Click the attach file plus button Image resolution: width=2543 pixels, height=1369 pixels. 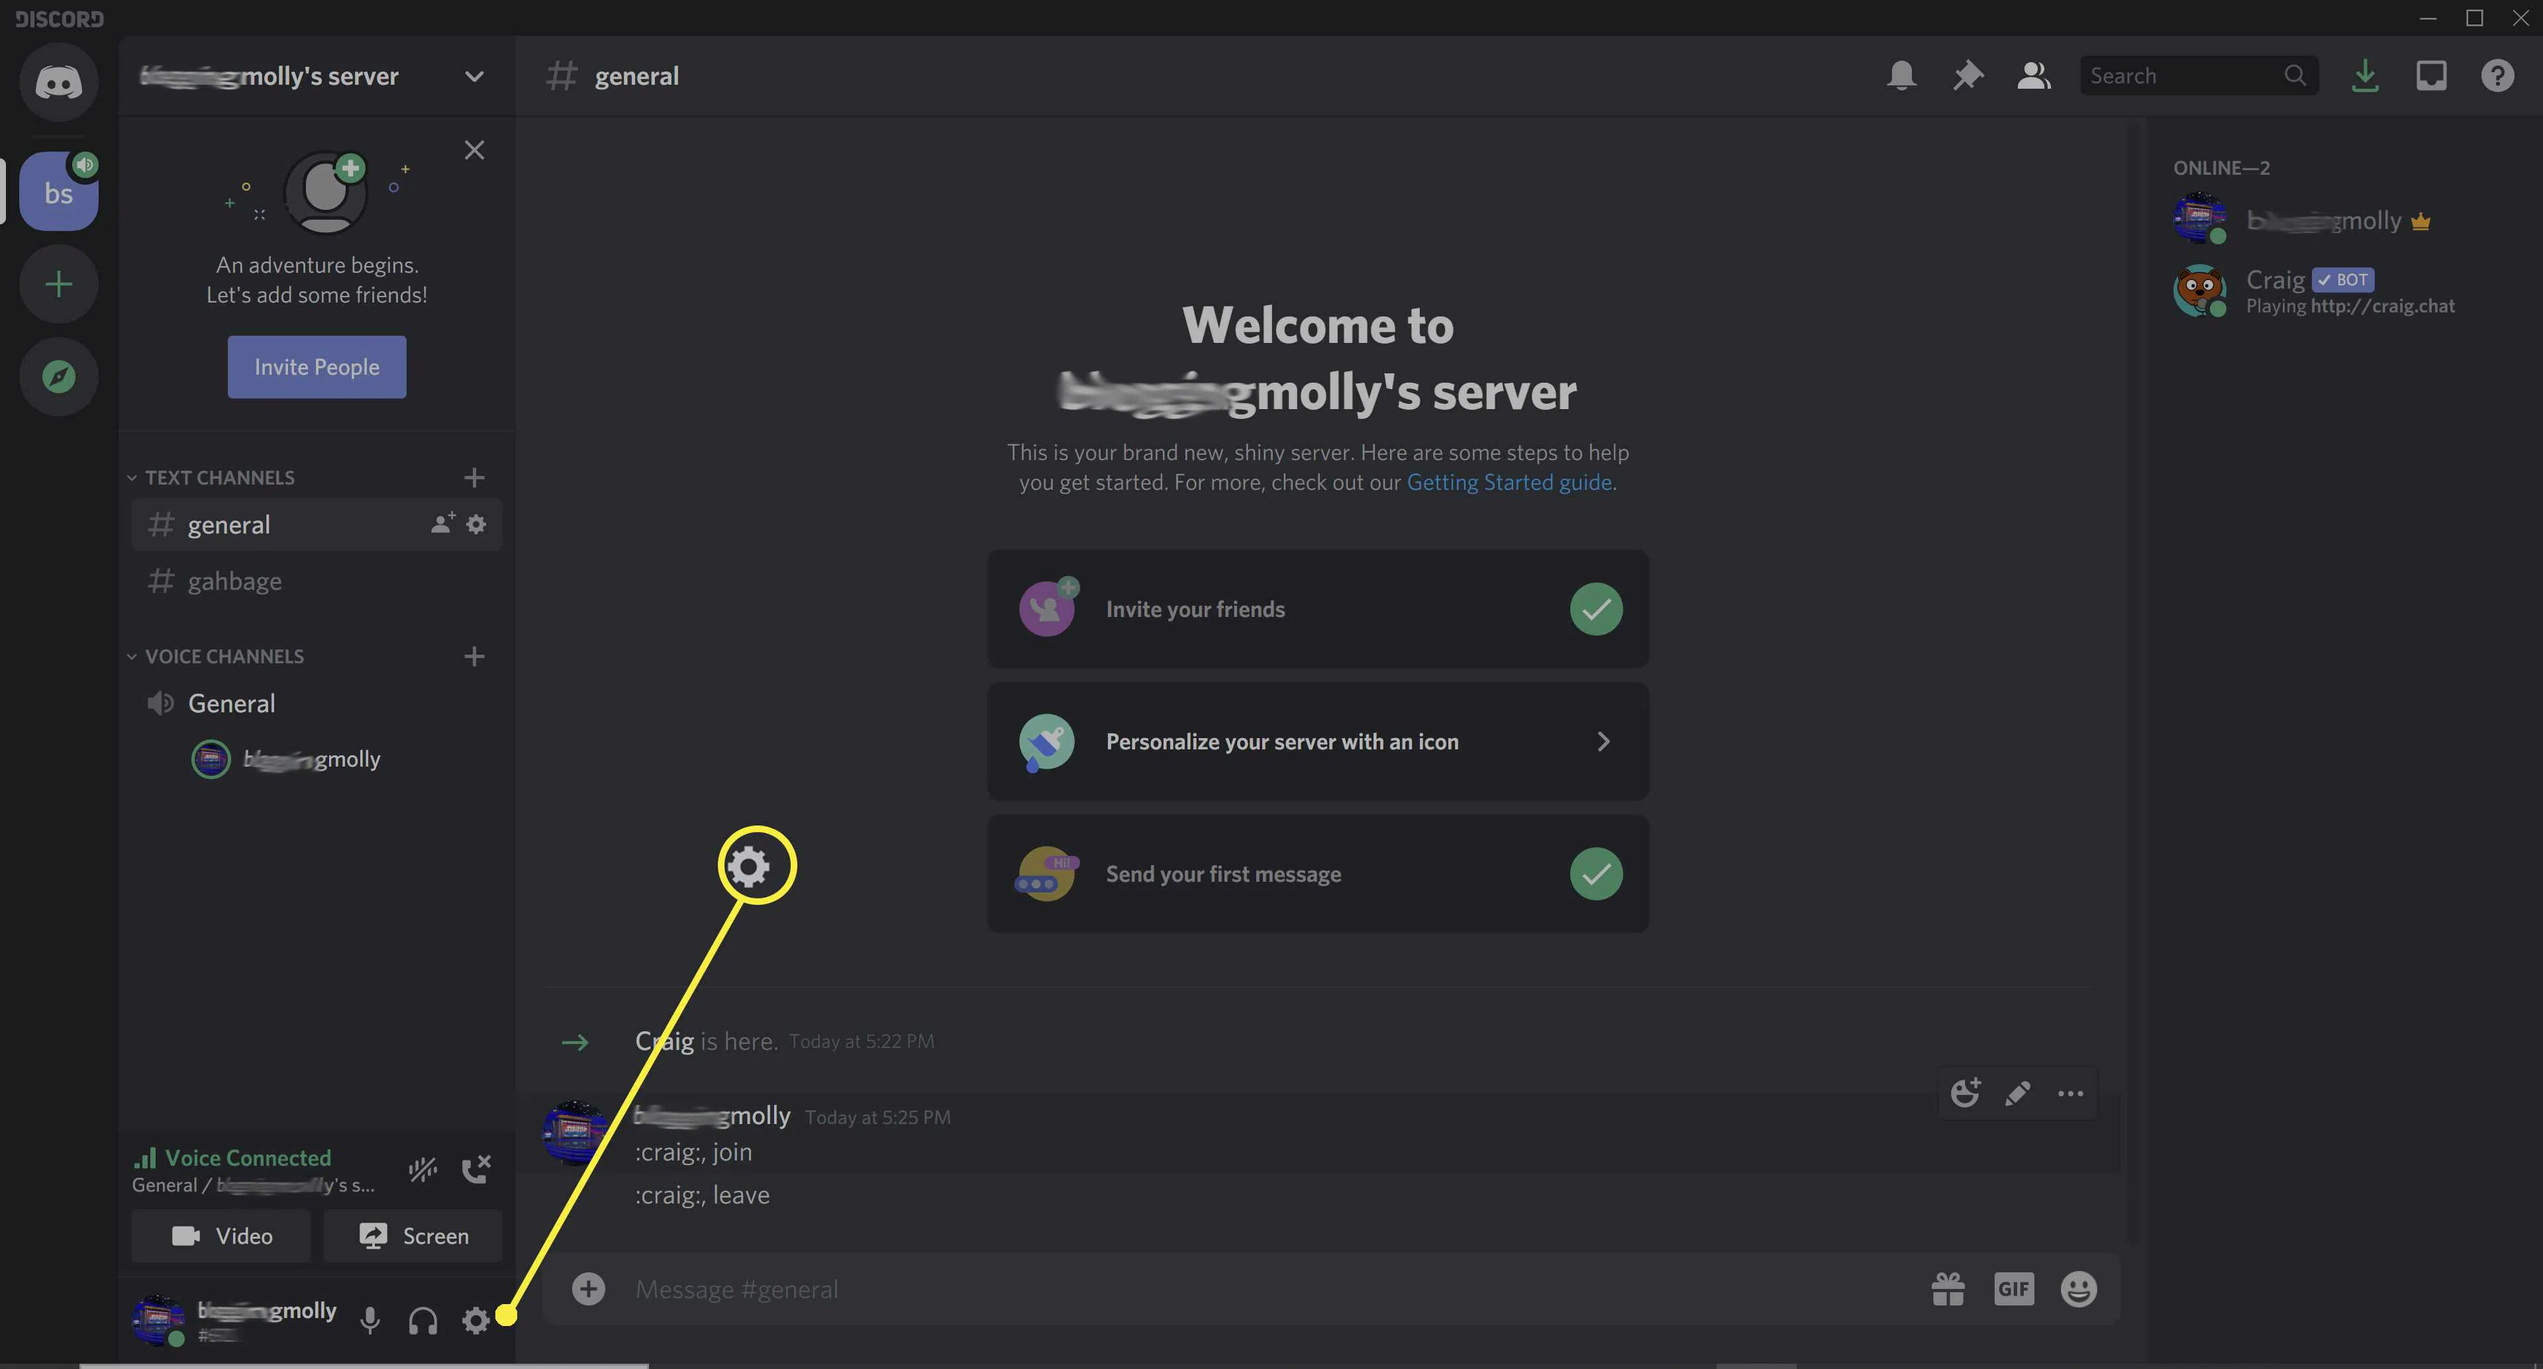click(x=588, y=1289)
